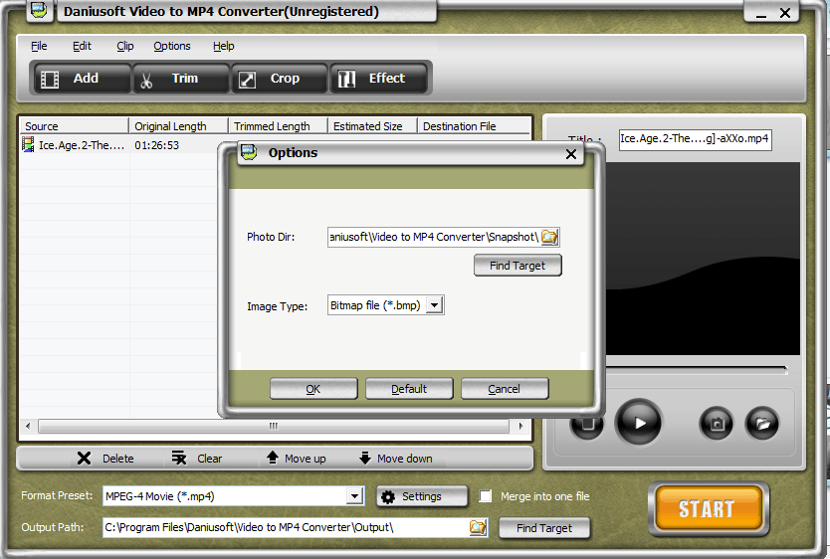Click the preview seek slider

point(697,368)
